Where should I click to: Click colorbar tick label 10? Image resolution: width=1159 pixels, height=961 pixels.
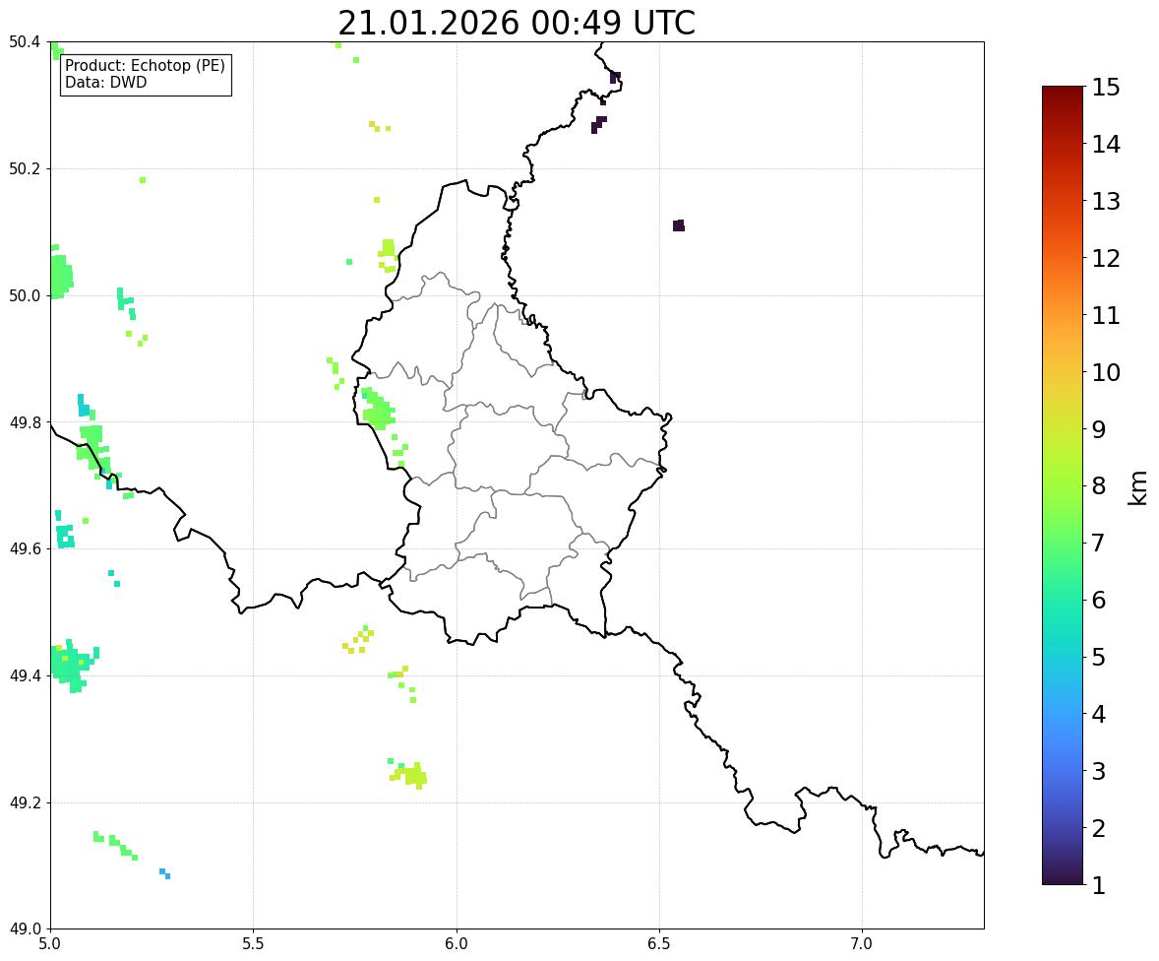tap(1106, 372)
